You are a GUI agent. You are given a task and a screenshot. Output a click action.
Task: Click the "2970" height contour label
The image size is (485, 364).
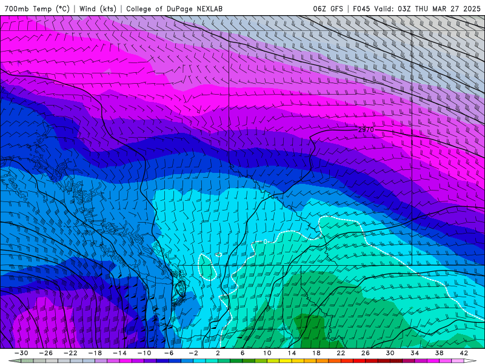pos(366,130)
